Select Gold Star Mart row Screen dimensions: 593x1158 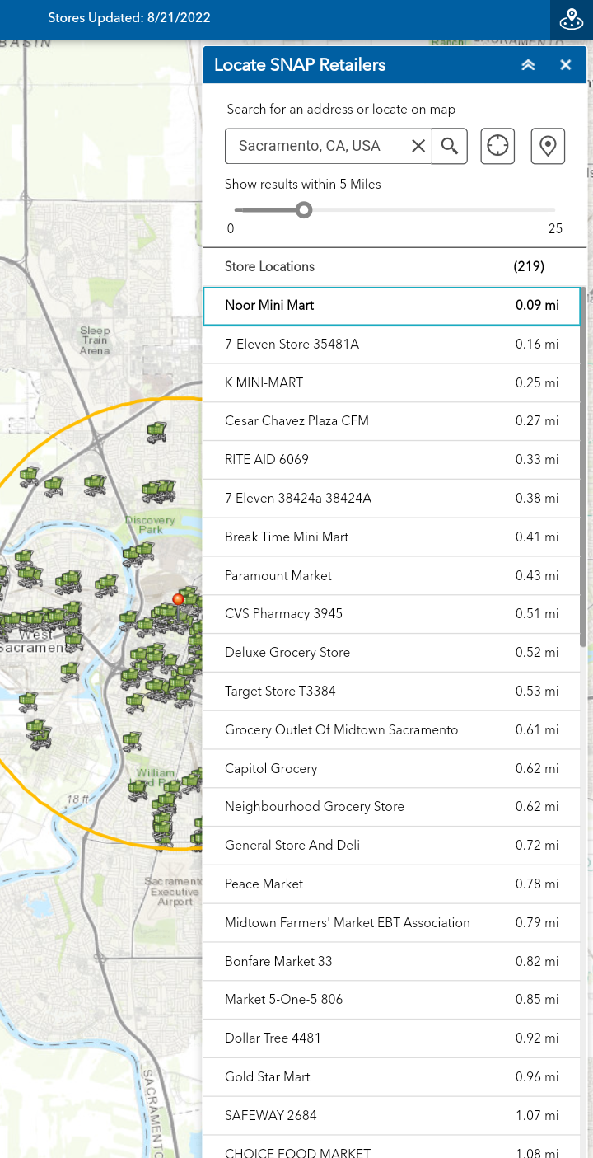[x=392, y=1077]
